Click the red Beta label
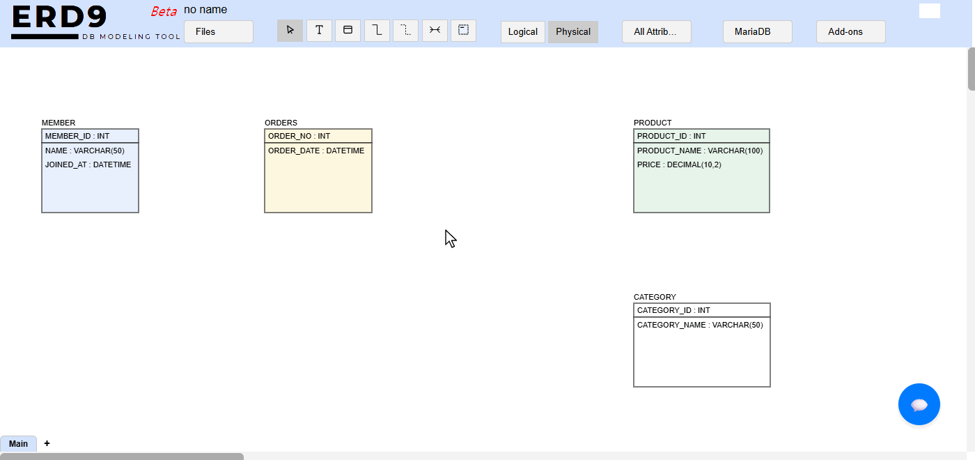Image resolution: width=975 pixels, height=460 pixels. pyautogui.click(x=164, y=11)
